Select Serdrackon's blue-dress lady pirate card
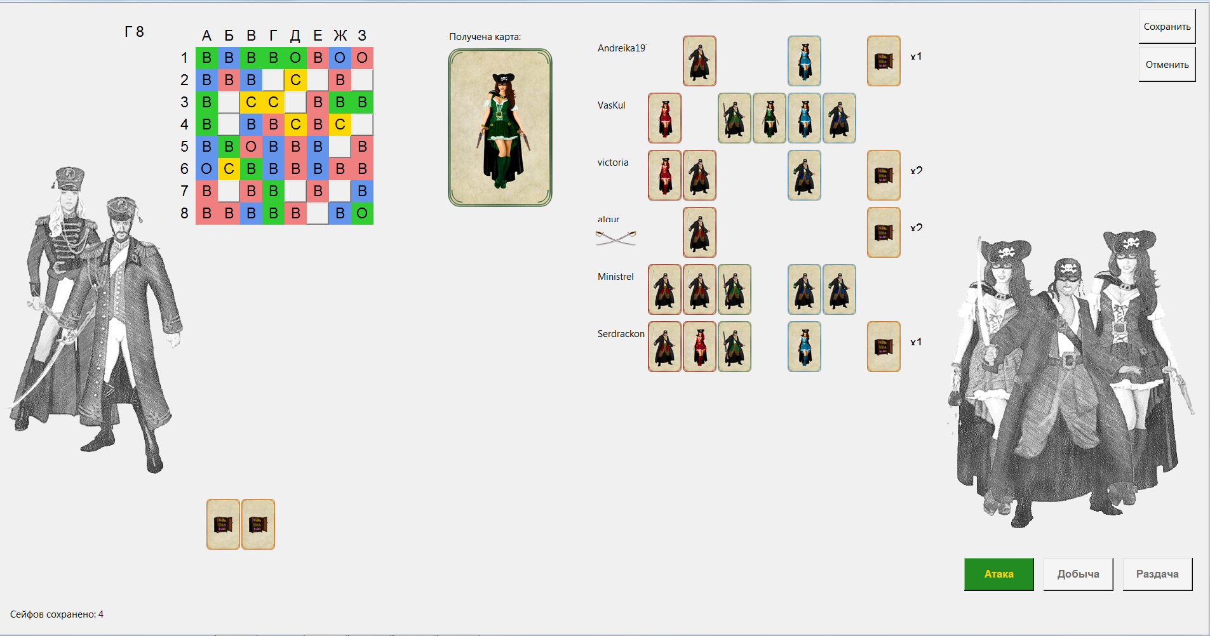This screenshot has width=1210, height=636. pos(804,347)
